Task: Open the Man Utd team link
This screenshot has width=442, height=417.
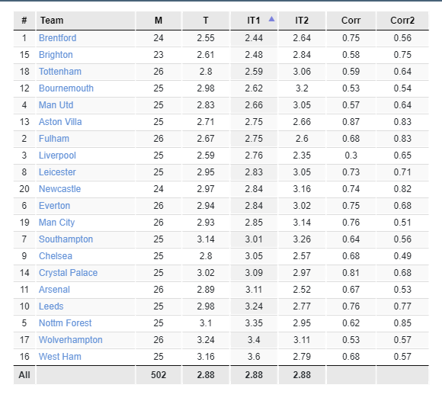Action: (56, 105)
